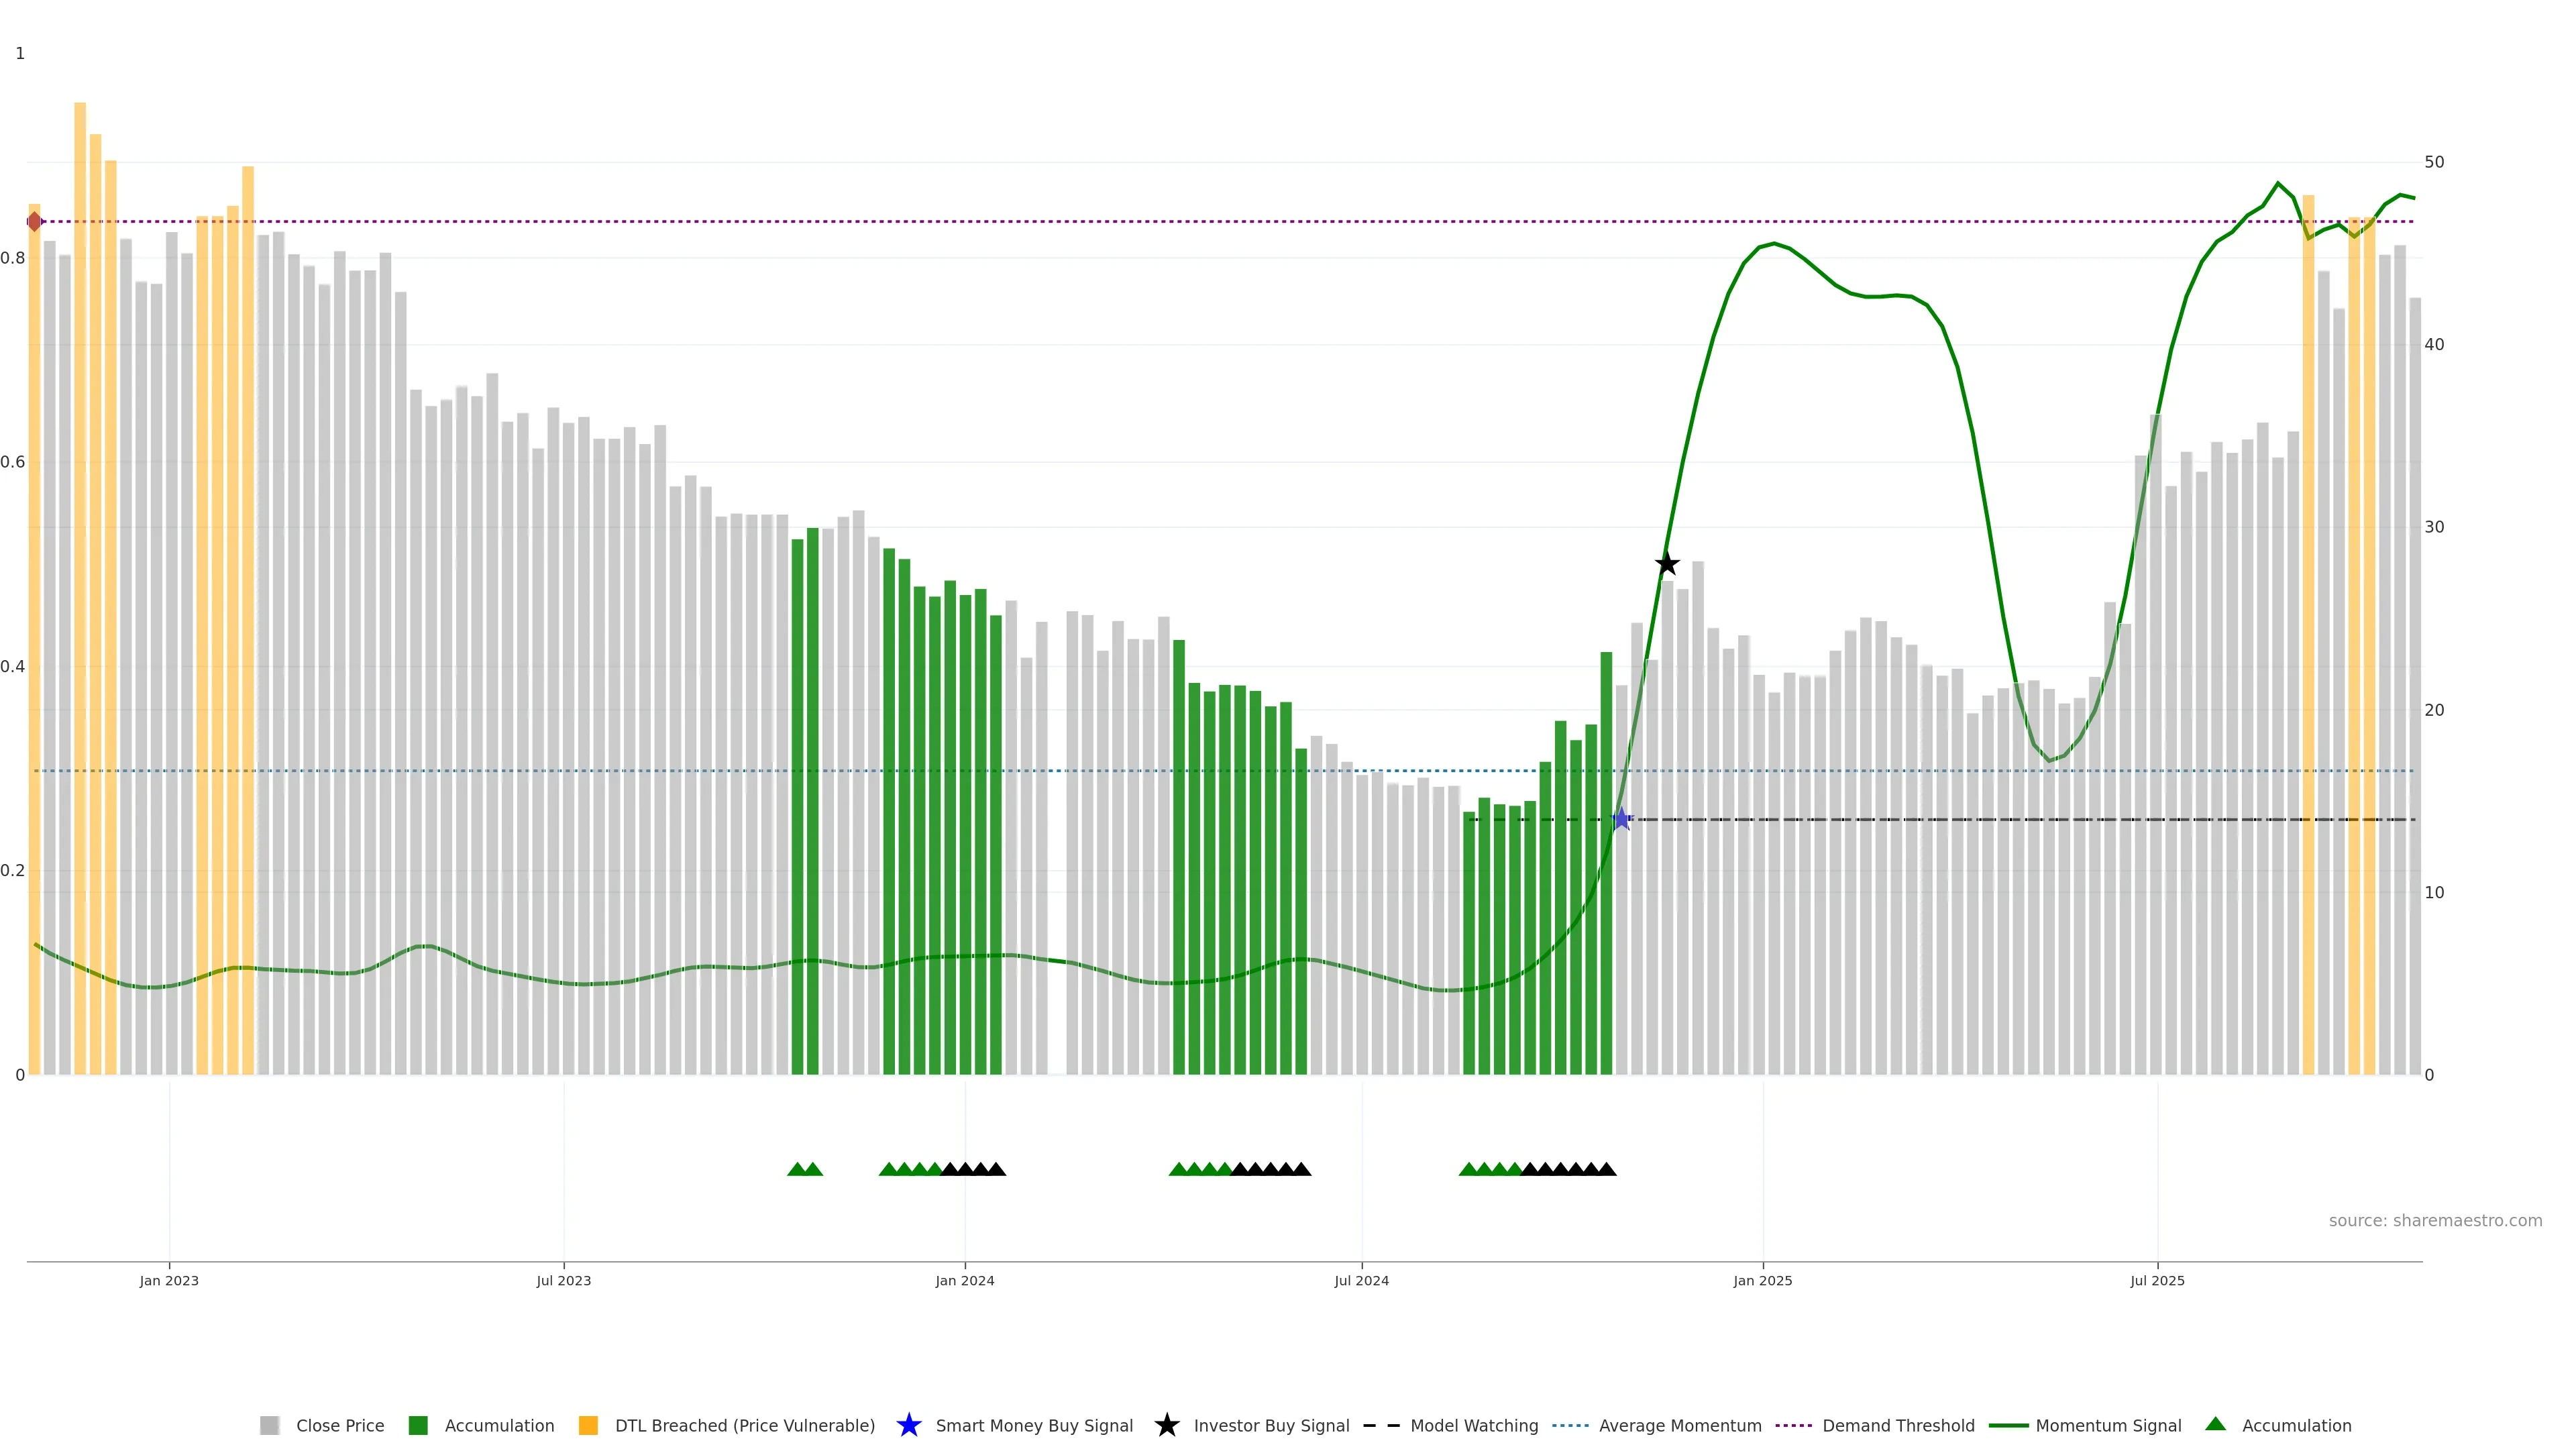The image size is (2576, 1449).
Task: Click the Jan 2025 axis label
Action: coord(1762,1280)
